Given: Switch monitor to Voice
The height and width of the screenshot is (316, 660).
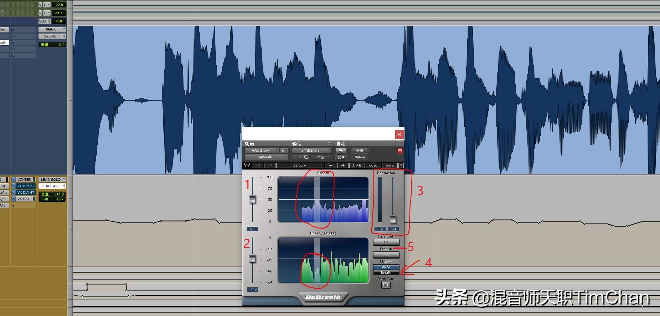Looking at the screenshot, I should [x=386, y=267].
